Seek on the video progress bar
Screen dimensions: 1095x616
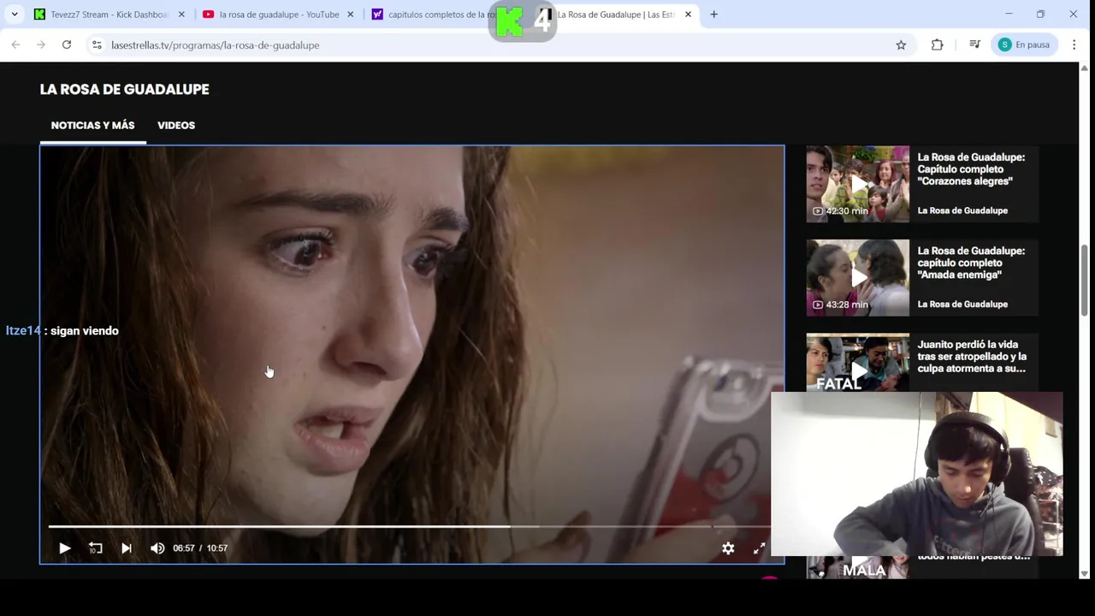(x=409, y=526)
